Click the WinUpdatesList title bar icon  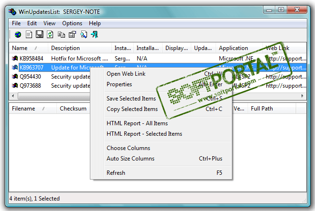[x=12, y=12]
